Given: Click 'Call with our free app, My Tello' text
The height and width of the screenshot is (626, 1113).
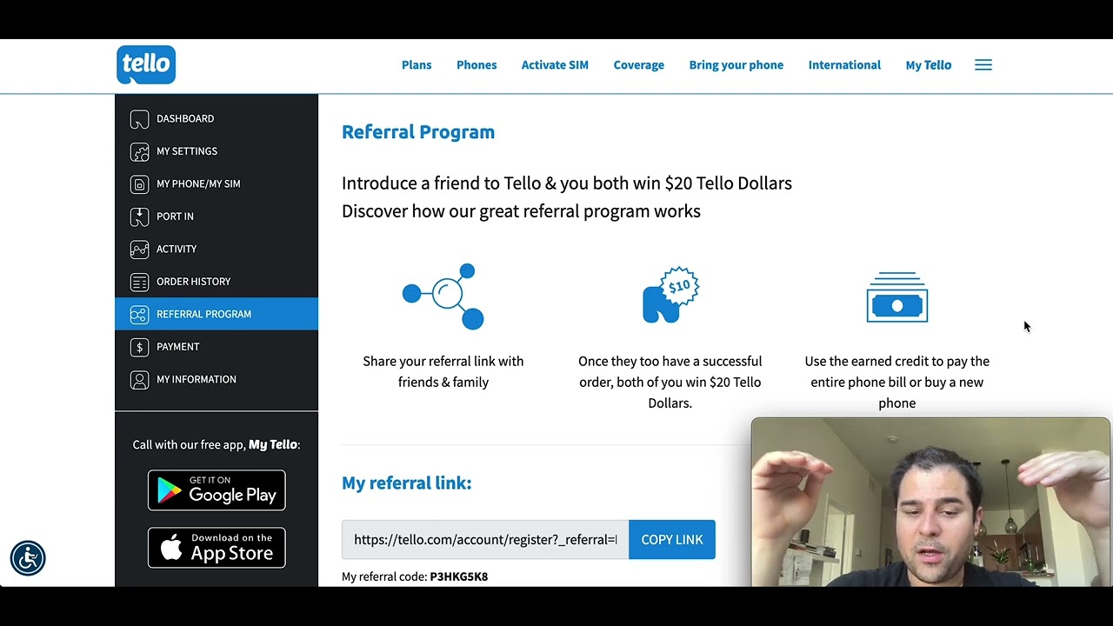Looking at the screenshot, I should [x=217, y=444].
